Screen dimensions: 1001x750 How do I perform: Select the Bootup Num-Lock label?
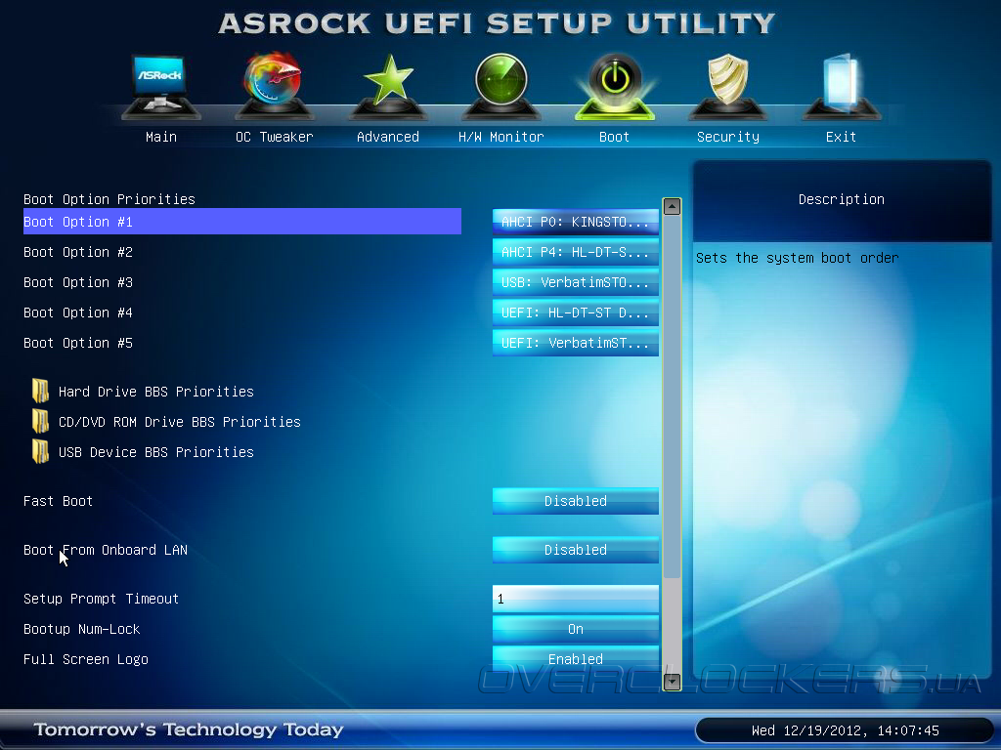82,629
